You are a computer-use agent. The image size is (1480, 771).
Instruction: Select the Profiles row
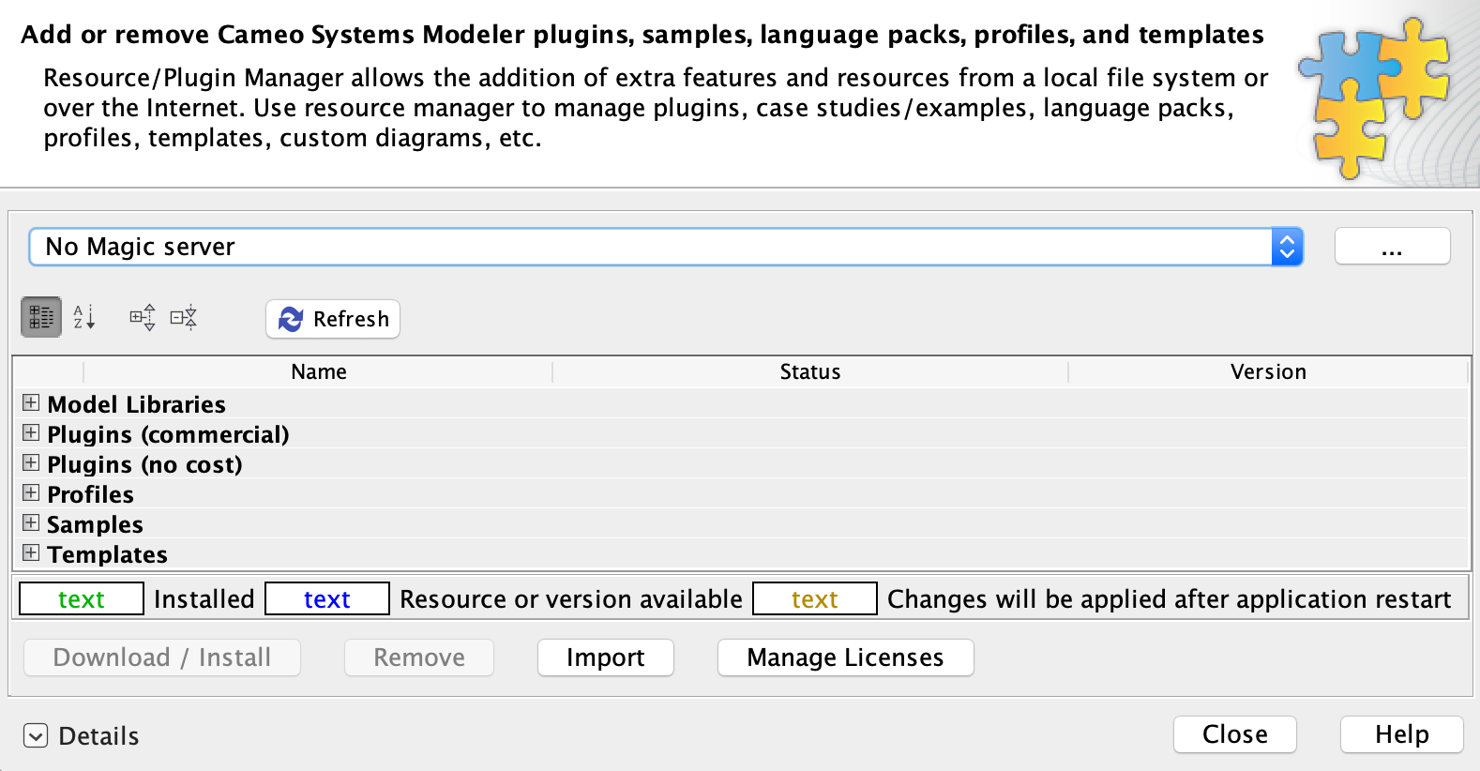(741, 494)
